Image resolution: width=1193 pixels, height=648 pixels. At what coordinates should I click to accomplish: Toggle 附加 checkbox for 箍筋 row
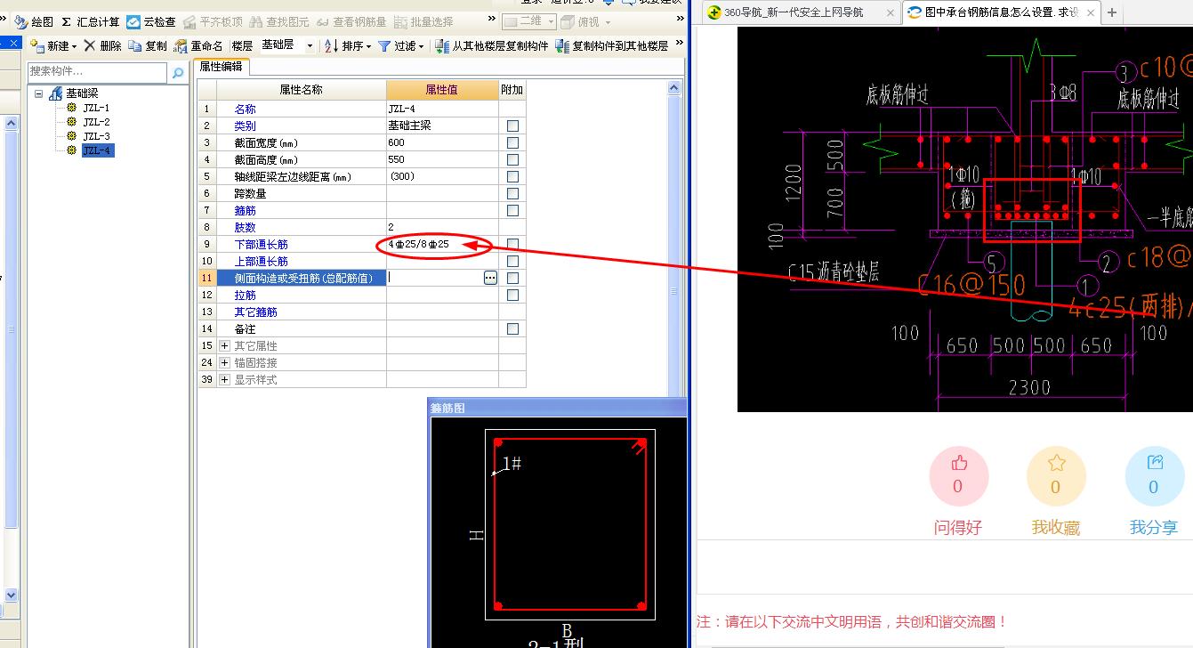(x=512, y=210)
